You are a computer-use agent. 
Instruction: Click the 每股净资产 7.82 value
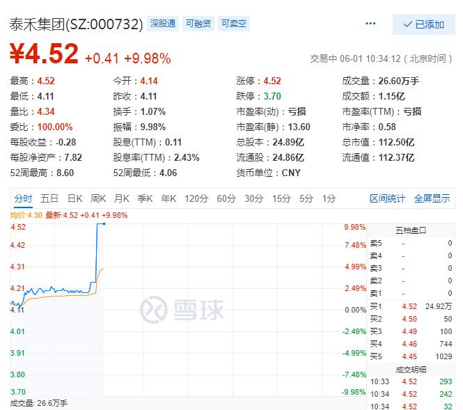tap(73, 157)
